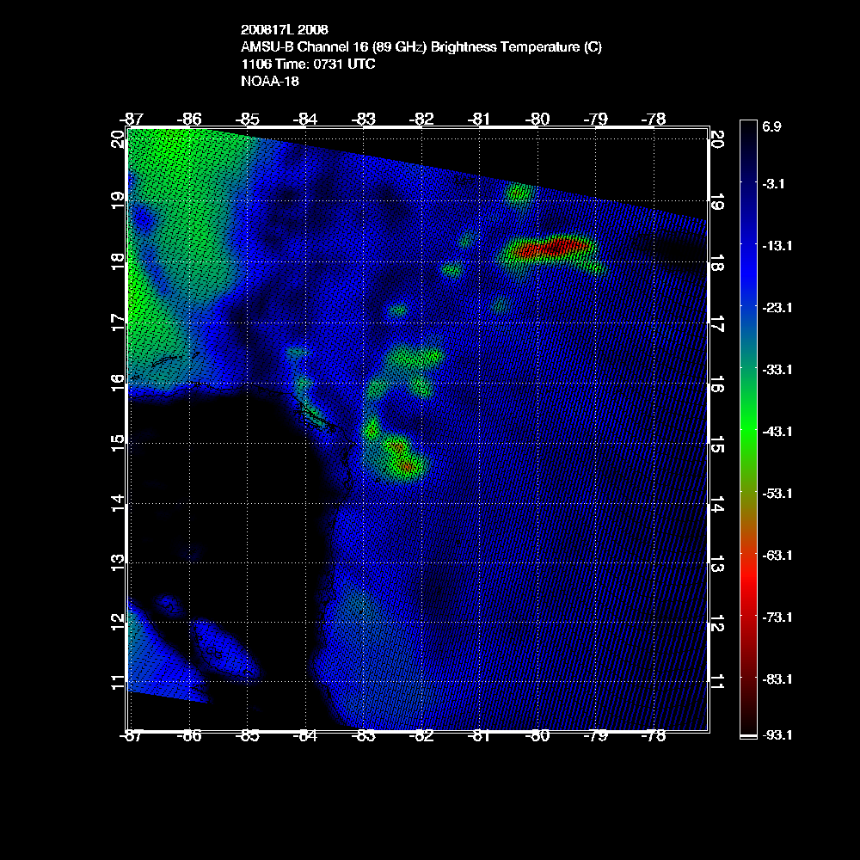Viewport: 860px width, 860px height.
Task: Click the -79 longitude label on the bottom axis
Action: click(595, 736)
